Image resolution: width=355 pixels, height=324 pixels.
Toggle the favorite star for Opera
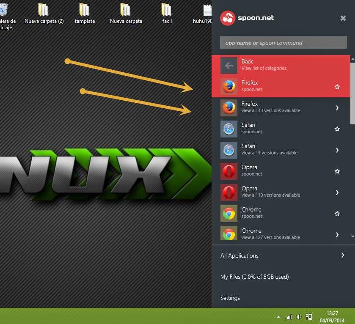tap(337, 171)
